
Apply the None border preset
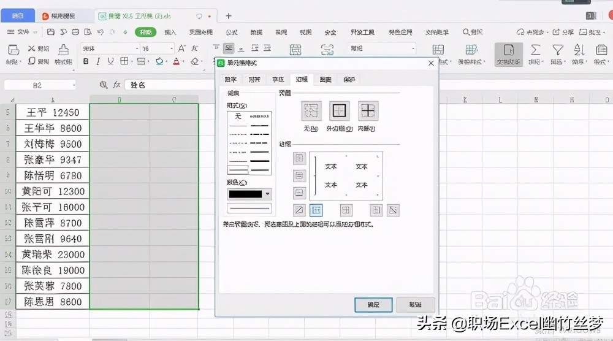311,111
